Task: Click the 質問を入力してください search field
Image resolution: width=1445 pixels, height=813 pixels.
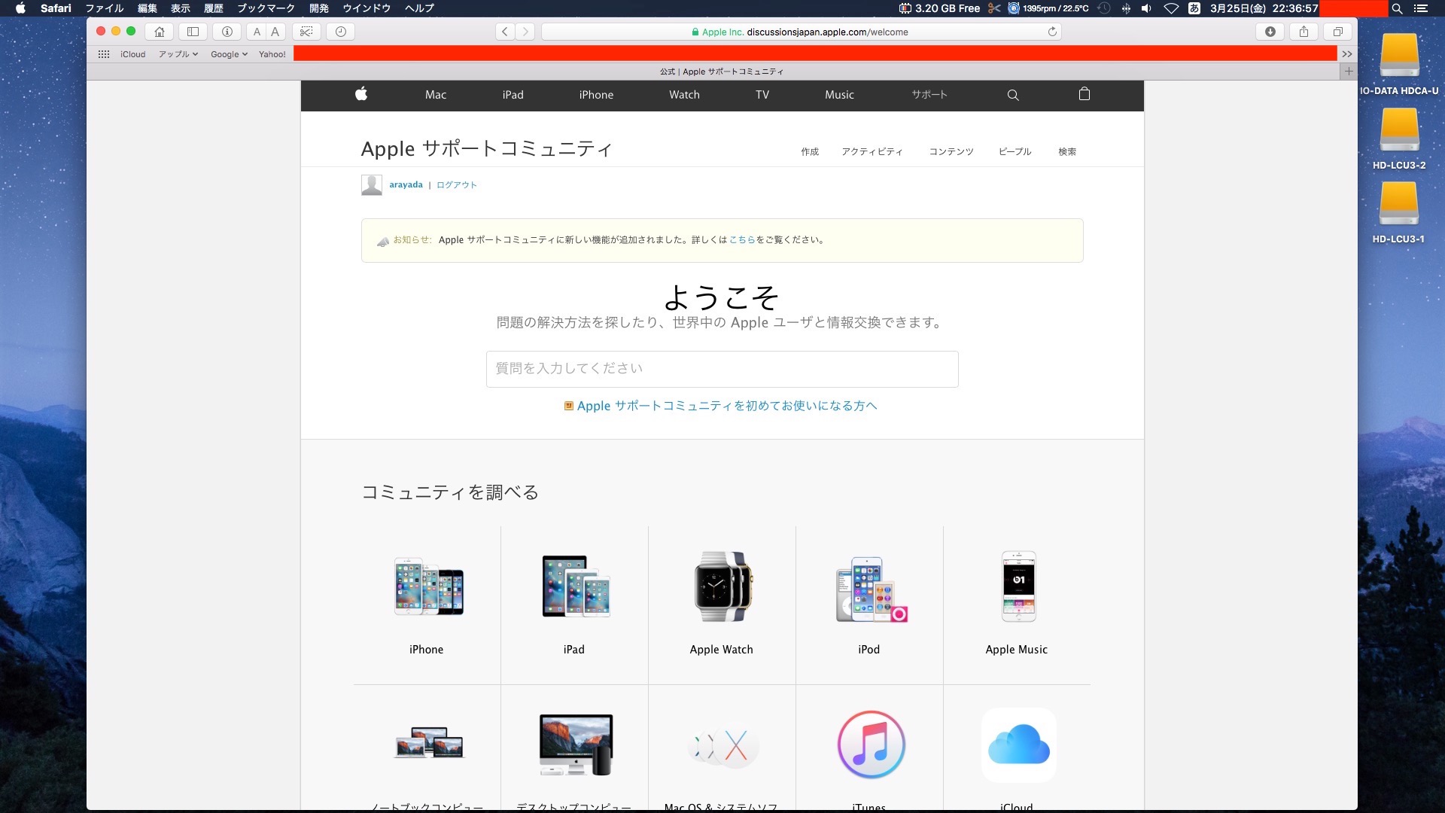Action: pyautogui.click(x=722, y=369)
